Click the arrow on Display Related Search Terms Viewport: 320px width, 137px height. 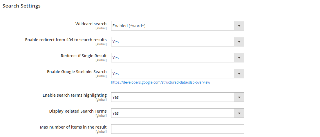click(239, 113)
